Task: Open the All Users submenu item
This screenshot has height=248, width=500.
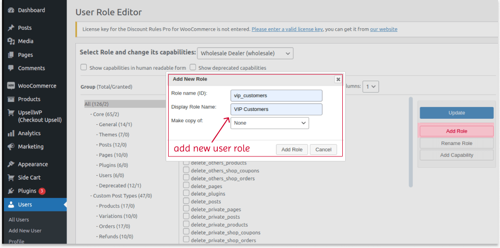Action: point(19,220)
